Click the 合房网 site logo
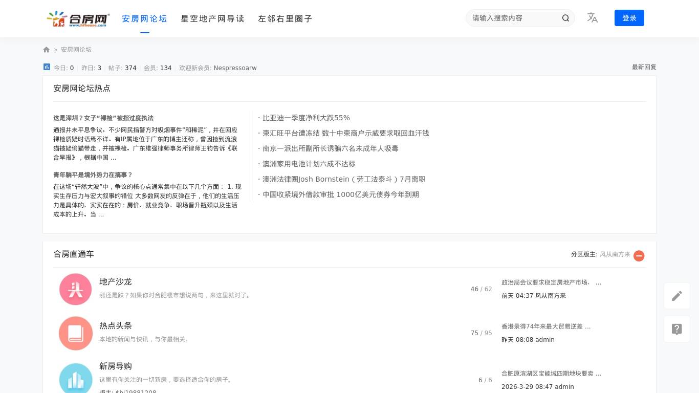The height and width of the screenshot is (393, 699). 78,19
